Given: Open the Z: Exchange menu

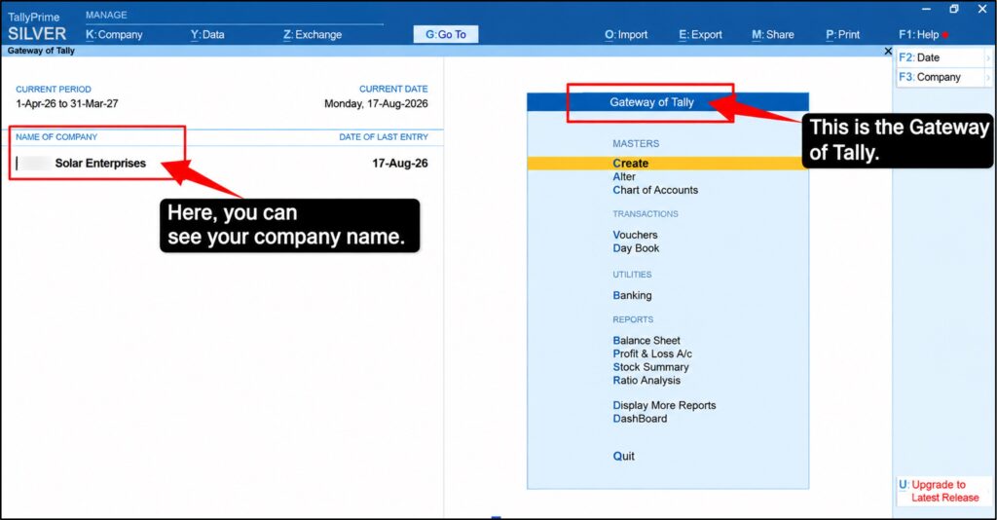Looking at the screenshot, I should (313, 34).
